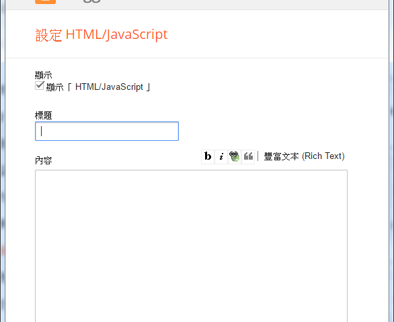Click the 內容 label
Image resolution: width=394 pixels, height=322 pixels.
coord(44,160)
